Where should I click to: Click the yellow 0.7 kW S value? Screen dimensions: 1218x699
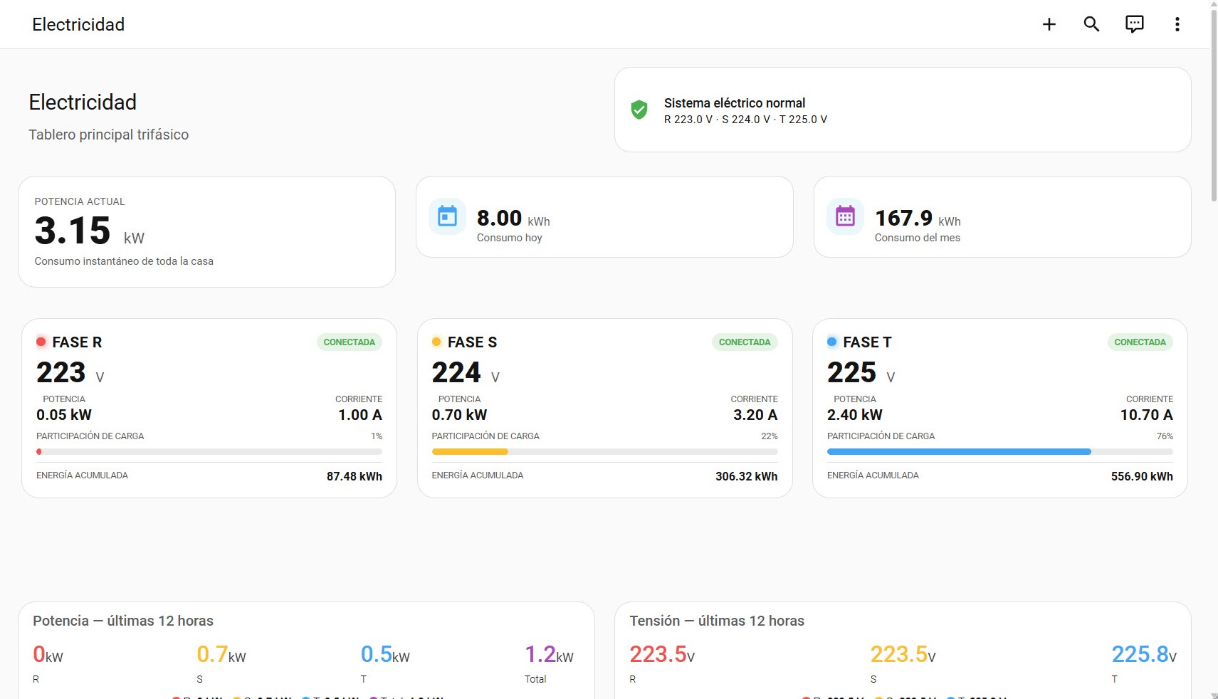[x=221, y=654]
